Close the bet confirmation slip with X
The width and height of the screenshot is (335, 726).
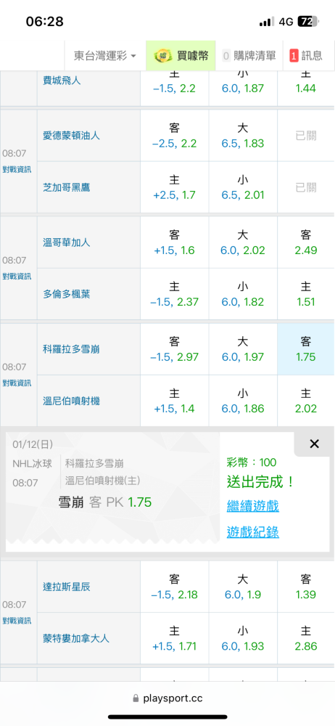point(314,444)
